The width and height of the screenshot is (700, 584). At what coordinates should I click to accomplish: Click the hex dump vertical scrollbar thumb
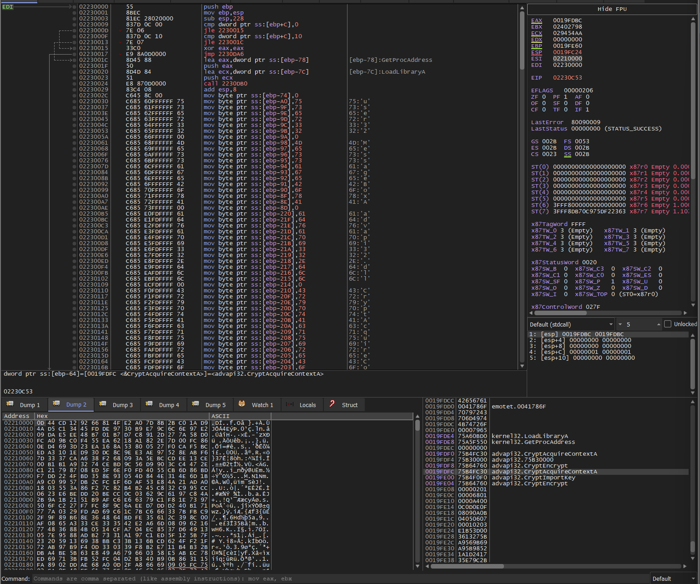pos(418,425)
